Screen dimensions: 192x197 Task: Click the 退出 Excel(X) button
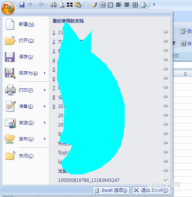(x=151, y=190)
